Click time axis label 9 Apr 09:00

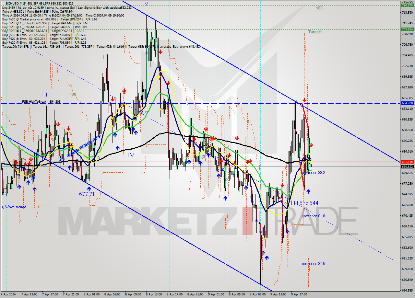258,294
